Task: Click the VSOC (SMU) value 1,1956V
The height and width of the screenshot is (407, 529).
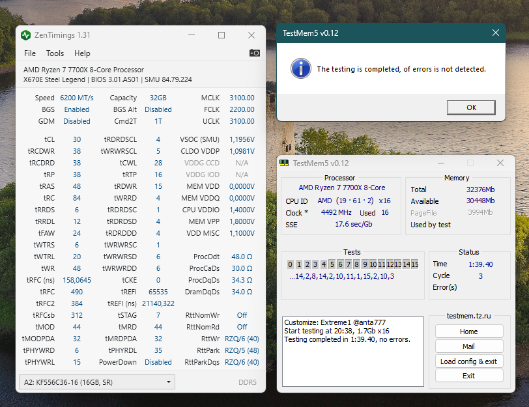Action: coord(242,139)
